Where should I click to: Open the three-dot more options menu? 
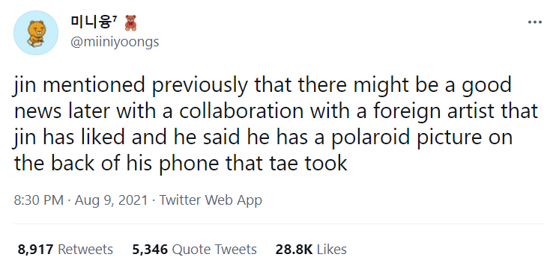tap(535, 22)
